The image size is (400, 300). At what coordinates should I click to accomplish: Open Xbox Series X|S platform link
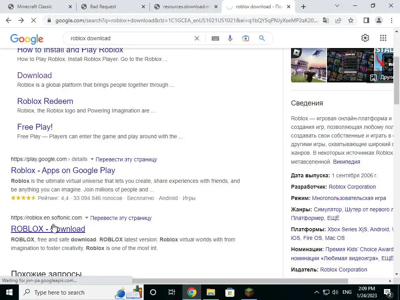tap(347, 229)
